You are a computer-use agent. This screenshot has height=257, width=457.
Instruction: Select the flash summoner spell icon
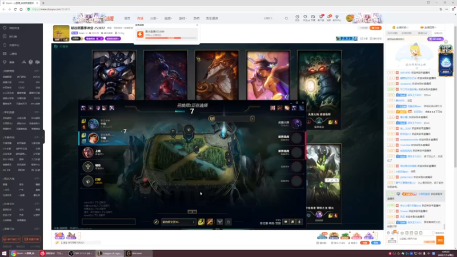[201, 222]
